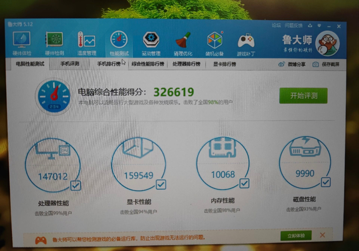The image size is (359, 251).
Task: Click graphics score 159549
Action: 139,176
